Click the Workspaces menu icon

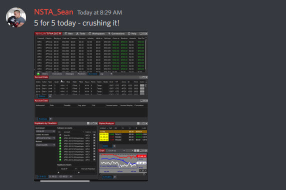[90, 33]
